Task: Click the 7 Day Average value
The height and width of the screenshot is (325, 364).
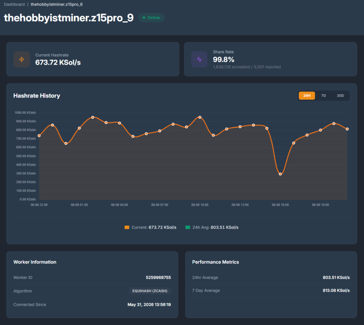Action: pyautogui.click(x=336, y=291)
